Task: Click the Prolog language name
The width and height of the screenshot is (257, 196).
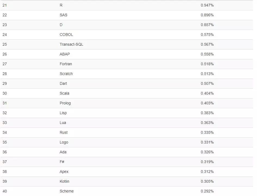Action: 65,103
